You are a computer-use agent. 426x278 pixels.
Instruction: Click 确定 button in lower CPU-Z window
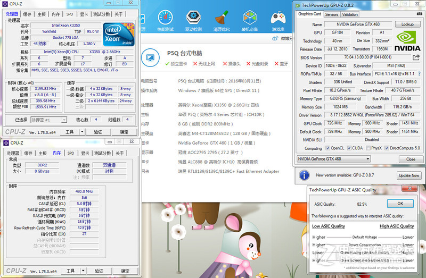pyautogui.click(x=125, y=271)
